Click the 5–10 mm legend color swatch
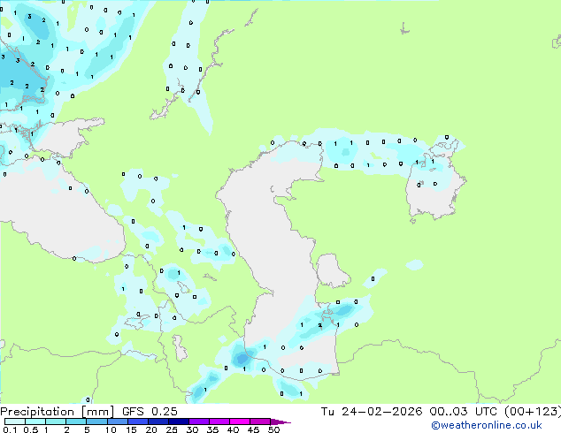 click(96, 422)
